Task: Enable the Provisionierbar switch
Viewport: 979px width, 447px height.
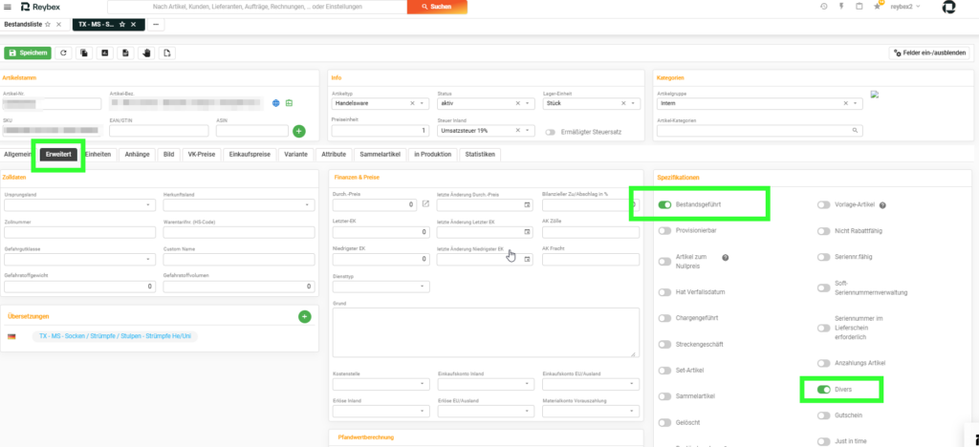Action: (x=664, y=231)
